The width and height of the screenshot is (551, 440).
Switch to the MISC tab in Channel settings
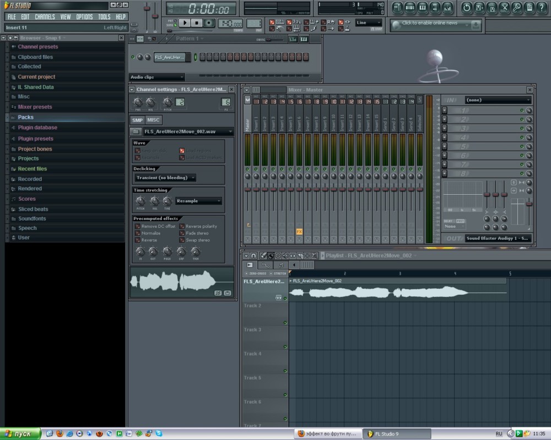tap(153, 120)
